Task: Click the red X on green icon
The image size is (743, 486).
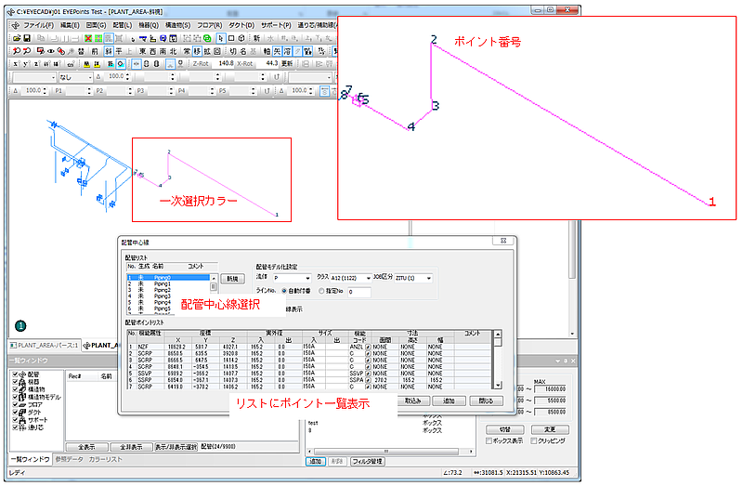Action: 88,38
